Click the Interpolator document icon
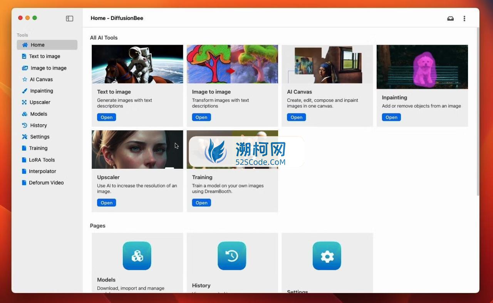This screenshot has height=303, width=493. (x=24, y=171)
